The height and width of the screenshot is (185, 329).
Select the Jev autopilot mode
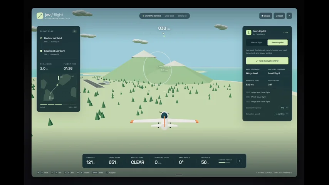tap(277, 42)
